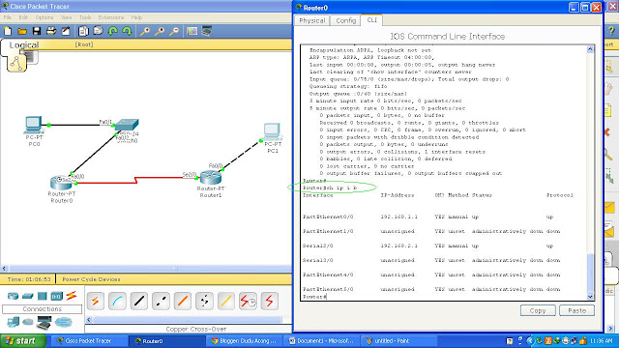Select the Router1 device in workspace

coord(211,178)
